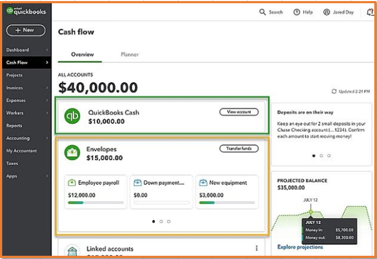Expand the Apps chevron arrow

(x=47, y=176)
